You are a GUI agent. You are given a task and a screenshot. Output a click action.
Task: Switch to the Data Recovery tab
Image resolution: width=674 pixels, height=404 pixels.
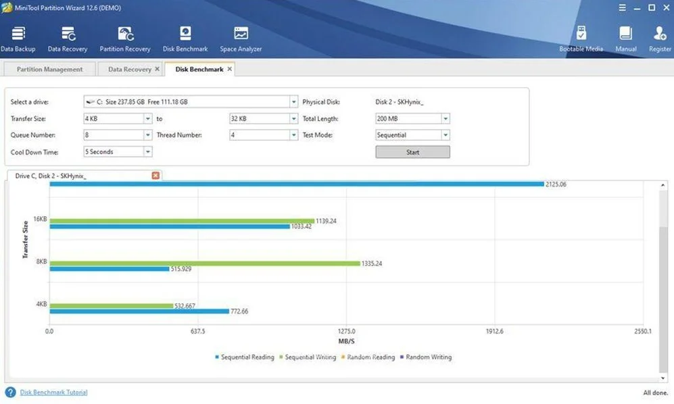pos(129,69)
